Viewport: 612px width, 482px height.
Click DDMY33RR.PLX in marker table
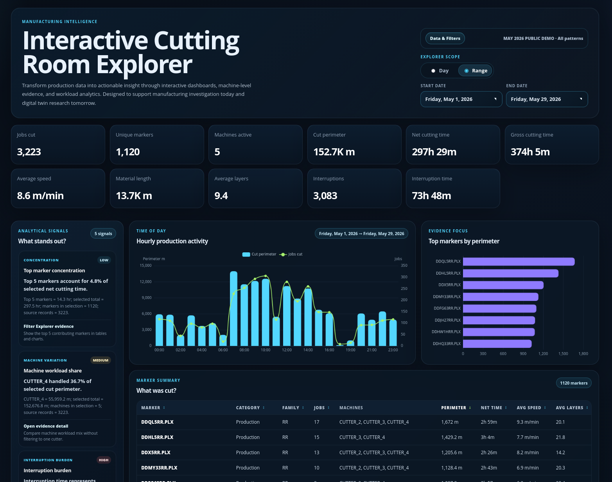point(159,468)
